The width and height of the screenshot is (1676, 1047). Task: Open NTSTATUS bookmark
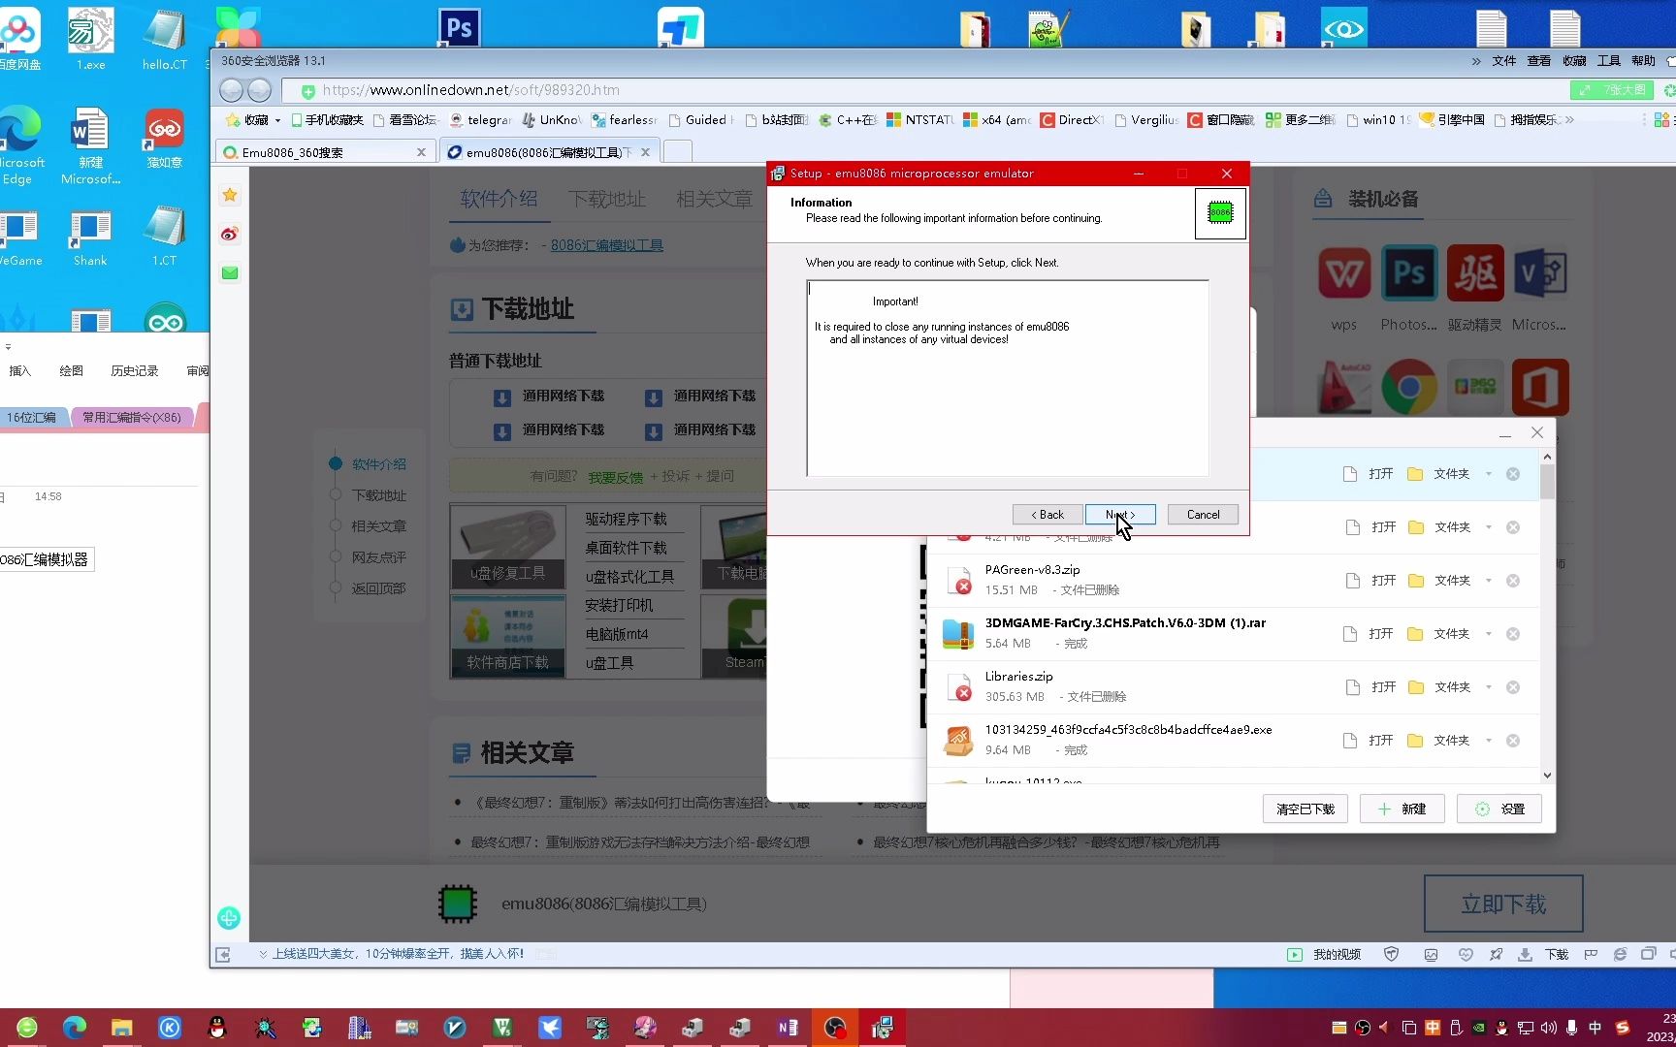click(920, 120)
